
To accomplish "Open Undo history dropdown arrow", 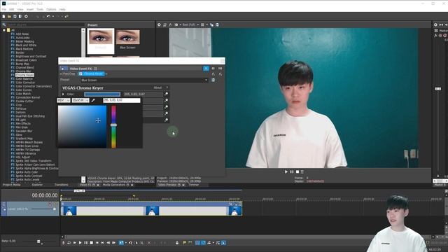I will coord(53,17).
